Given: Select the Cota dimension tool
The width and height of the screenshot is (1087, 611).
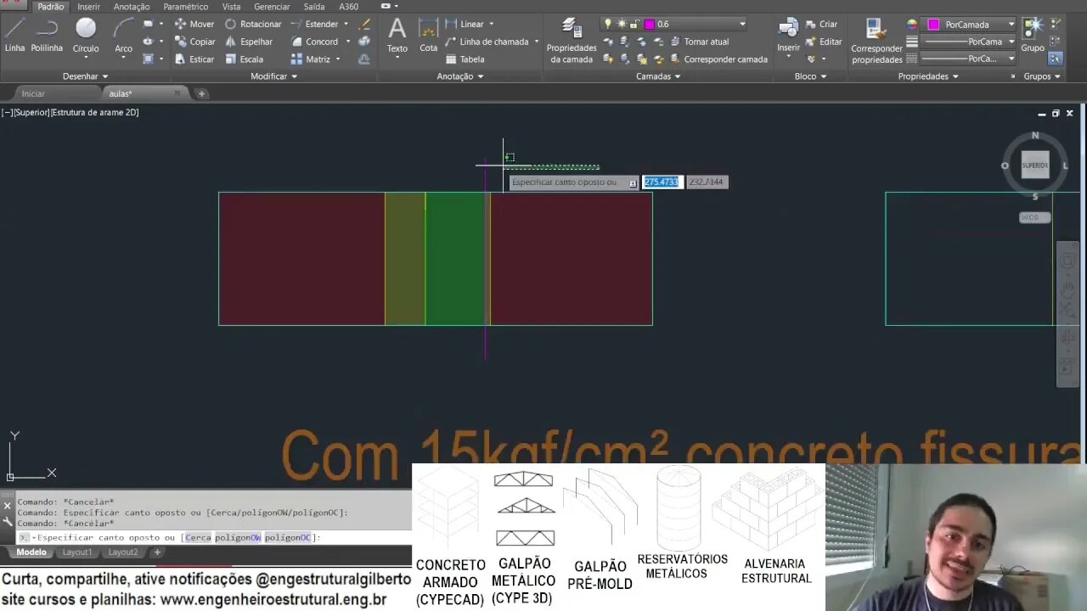Looking at the screenshot, I should click(429, 36).
